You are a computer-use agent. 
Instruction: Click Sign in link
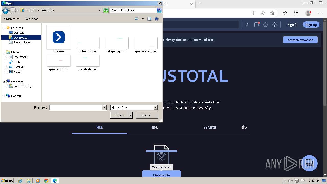(293, 25)
